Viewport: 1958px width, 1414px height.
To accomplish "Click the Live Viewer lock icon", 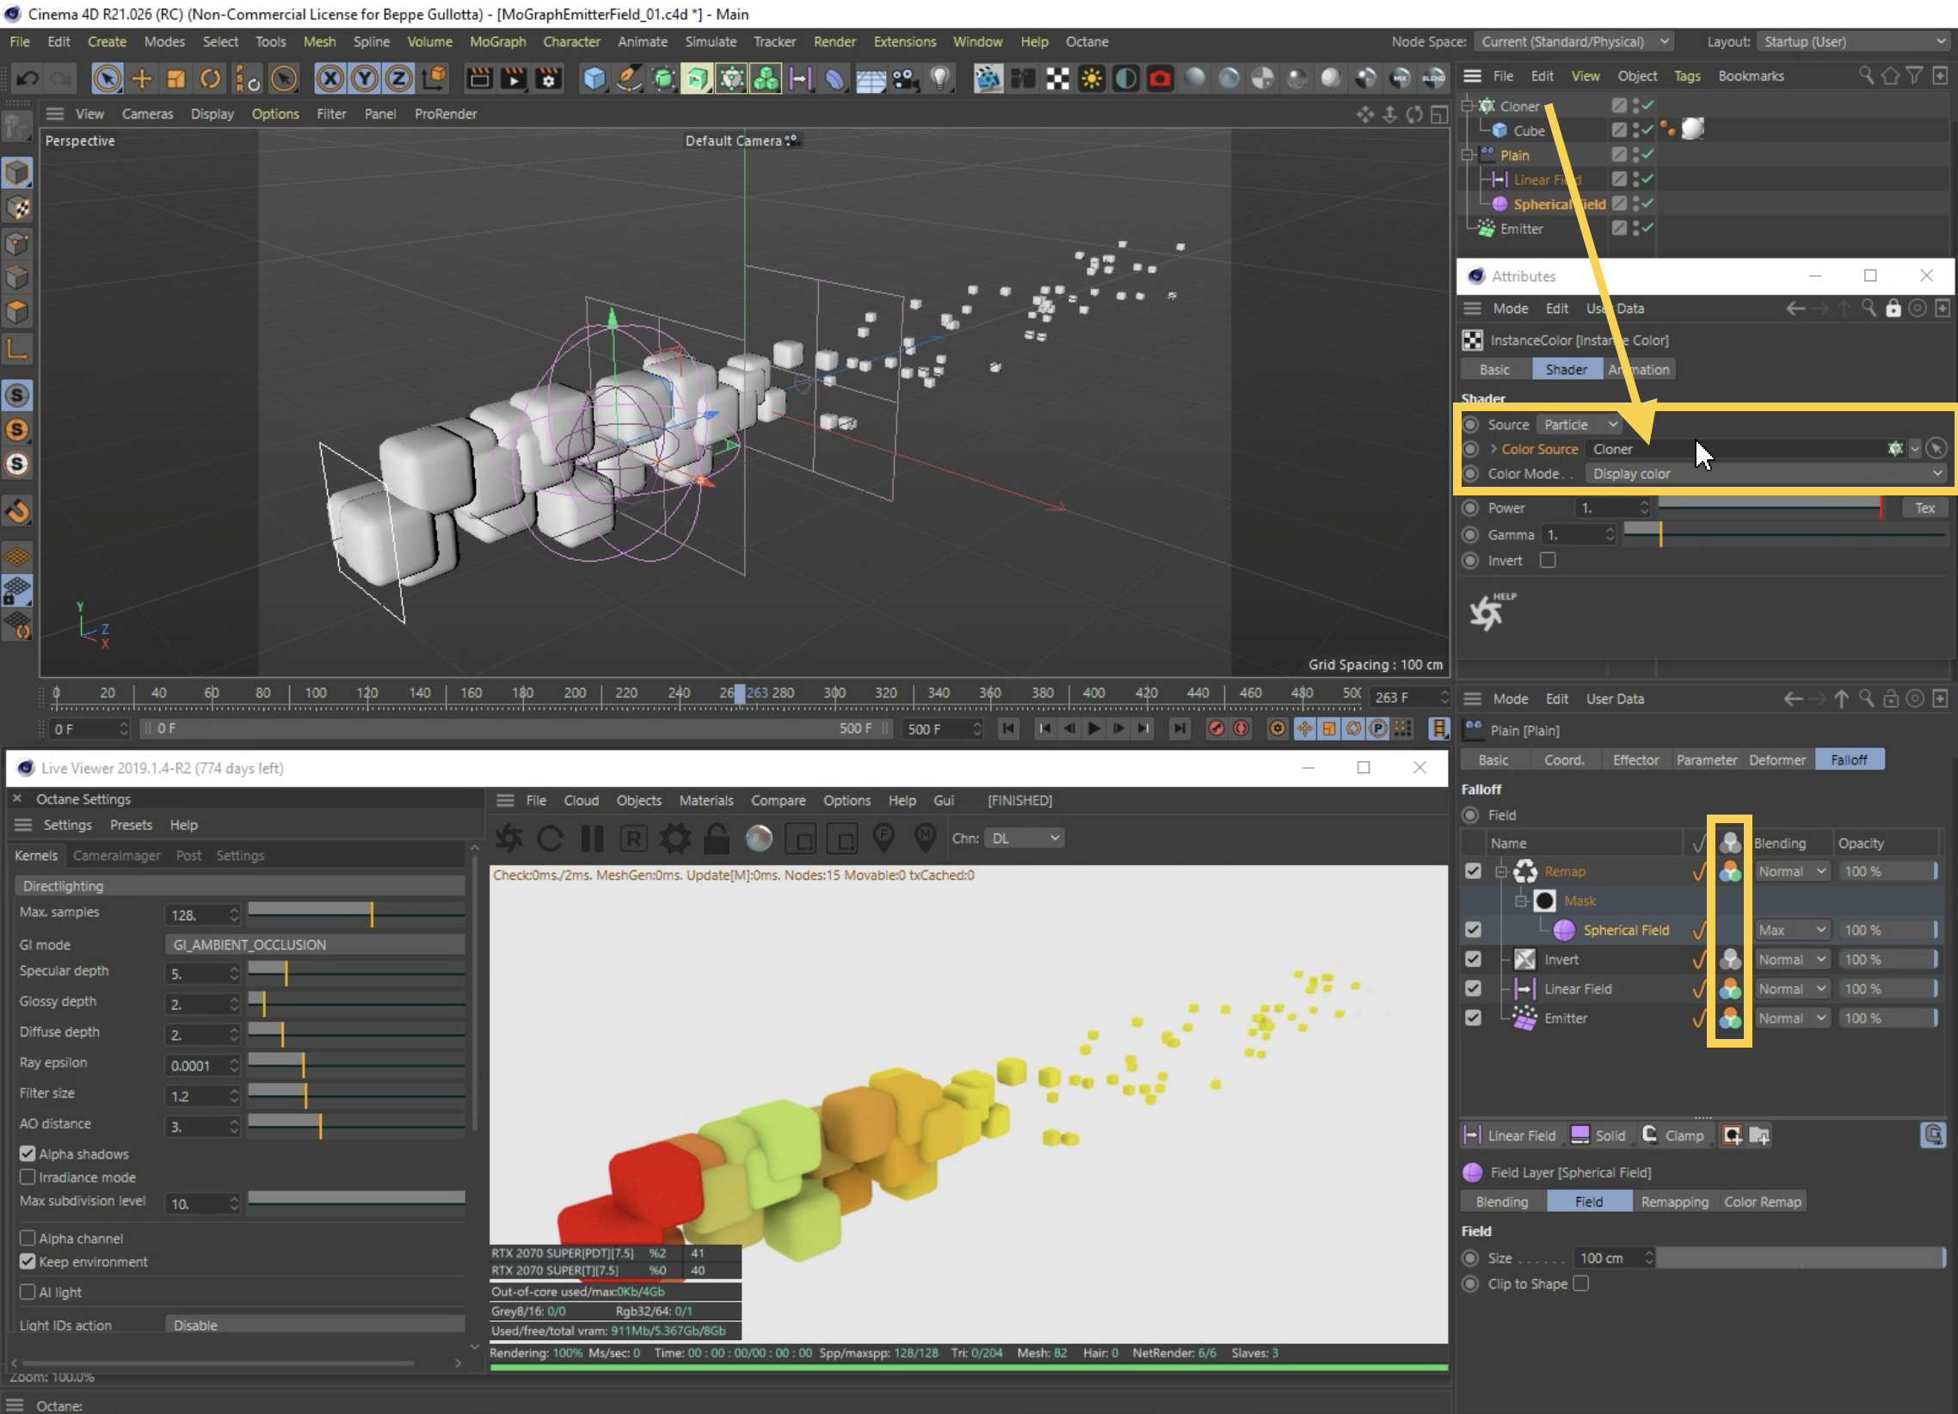I will pyautogui.click(x=716, y=839).
